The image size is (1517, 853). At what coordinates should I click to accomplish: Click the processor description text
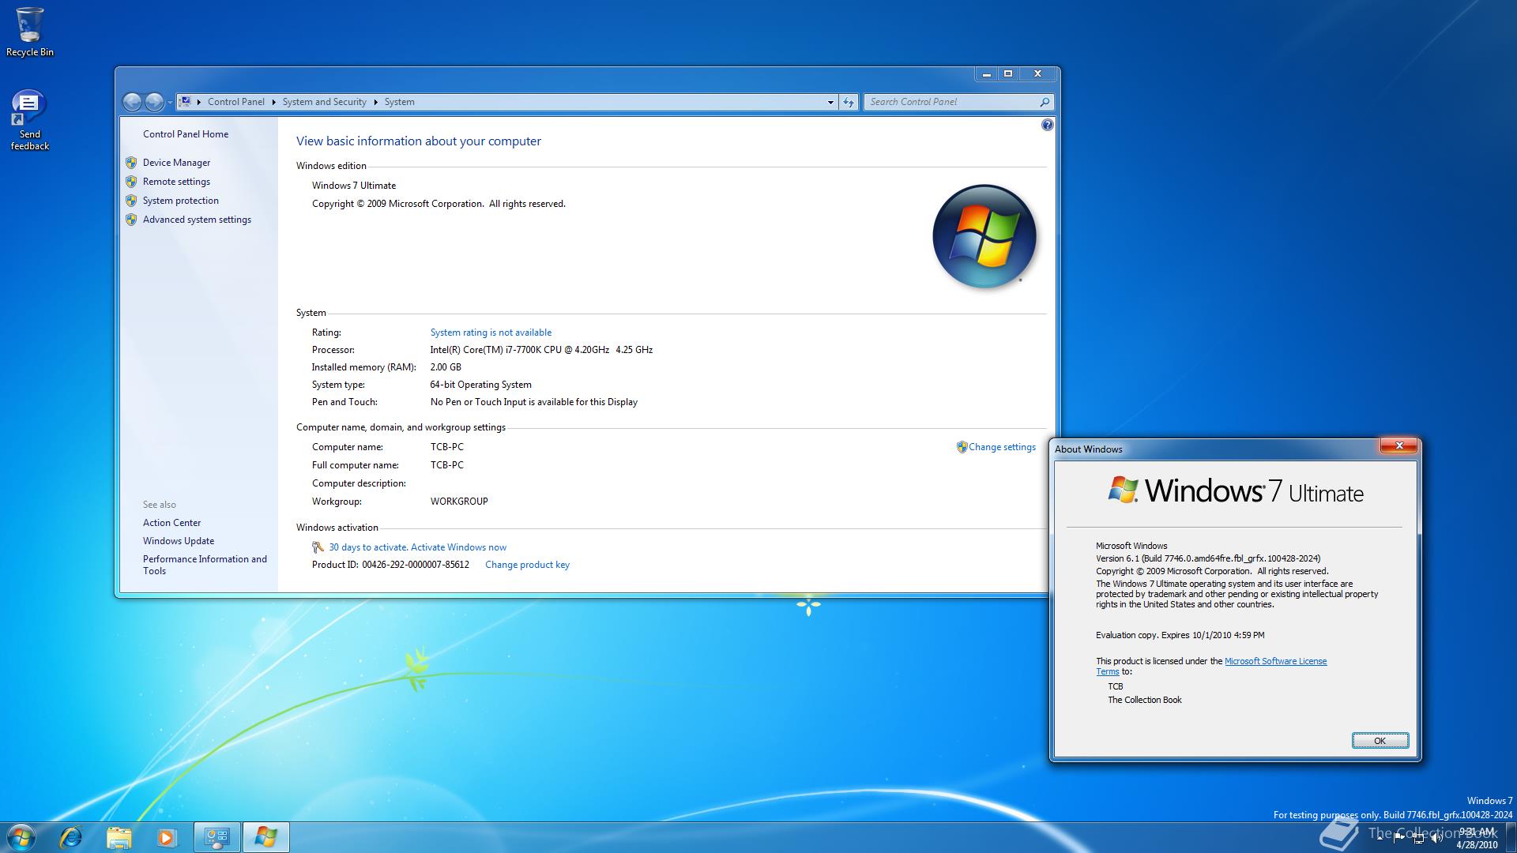(541, 350)
